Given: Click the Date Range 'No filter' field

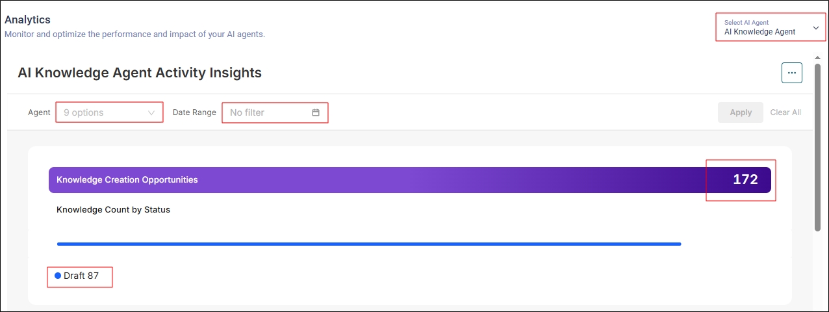Looking at the screenshot, I should point(266,112).
